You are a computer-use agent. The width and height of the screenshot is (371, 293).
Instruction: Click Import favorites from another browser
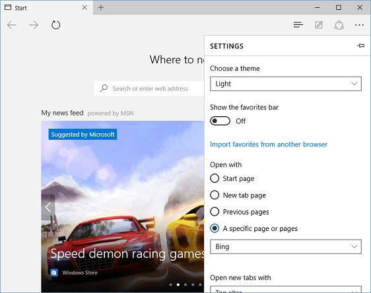coord(269,145)
